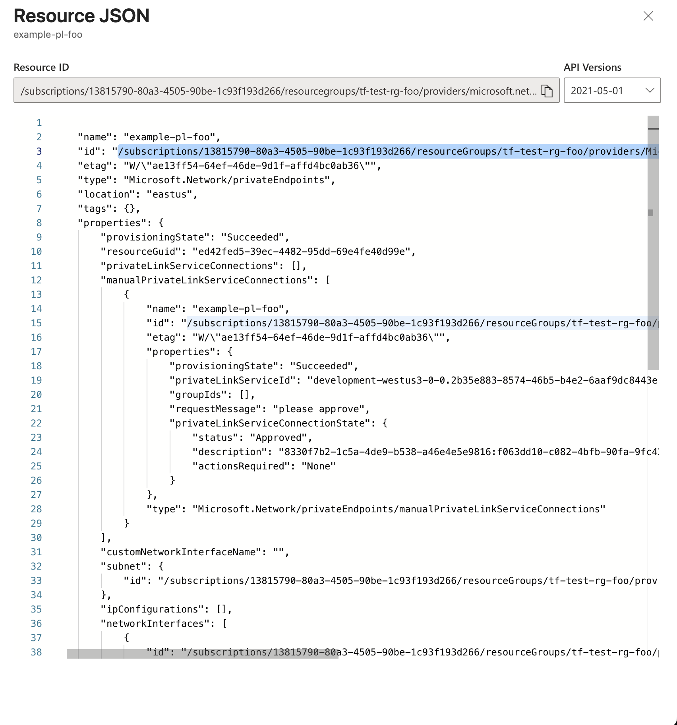Copy the Resource ID to clipboard

tap(547, 91)
